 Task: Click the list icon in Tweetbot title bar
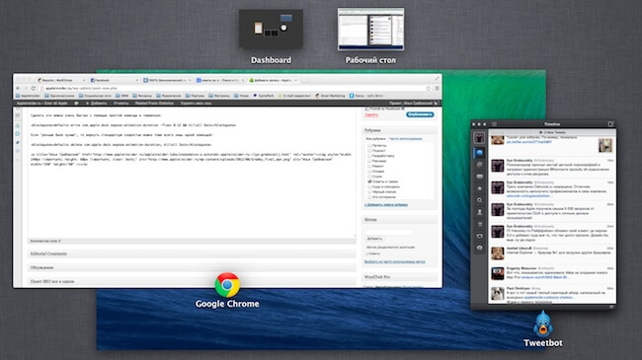(x=494, y=124)
